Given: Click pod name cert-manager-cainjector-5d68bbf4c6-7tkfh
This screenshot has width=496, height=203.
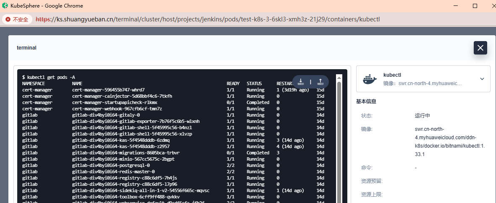Looking at the screenshot, I should (122, 96).
